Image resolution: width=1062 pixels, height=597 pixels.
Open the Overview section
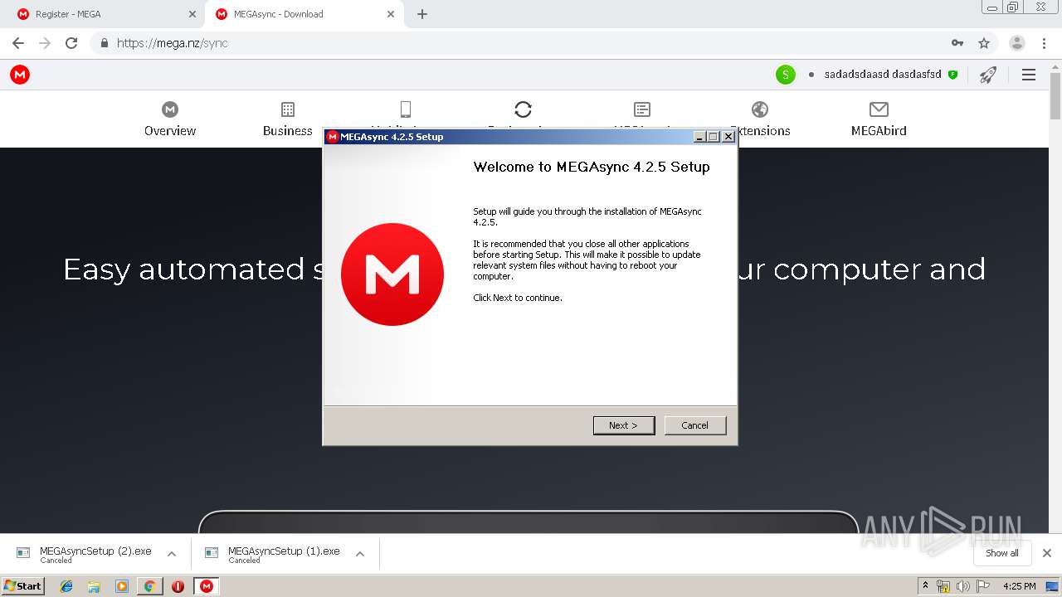170,119
